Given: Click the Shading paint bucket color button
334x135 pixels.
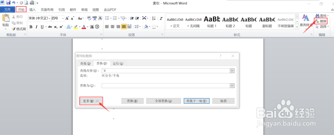Looking at the screenshot, I should coord(146,27).
